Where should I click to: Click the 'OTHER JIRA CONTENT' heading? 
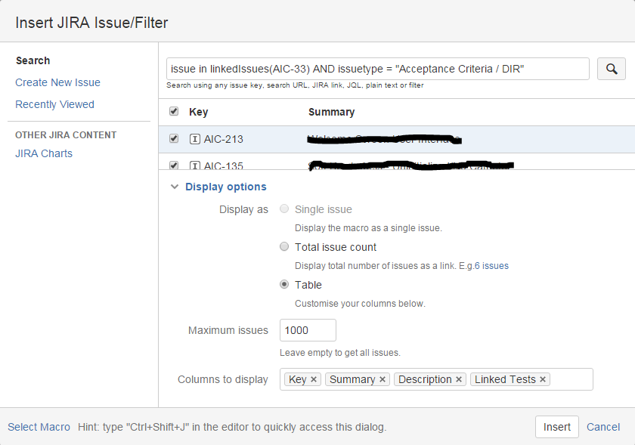[x=66, y=134]
